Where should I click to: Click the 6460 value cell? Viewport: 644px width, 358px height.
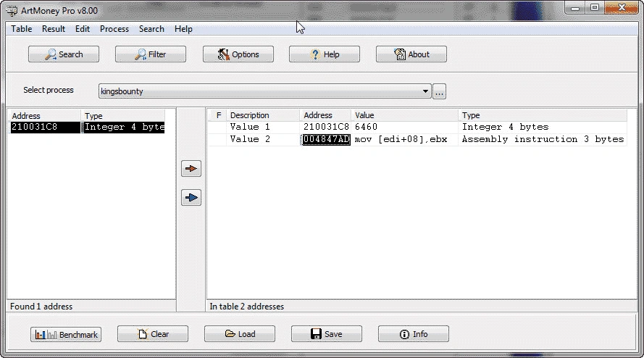click(367, 128)
